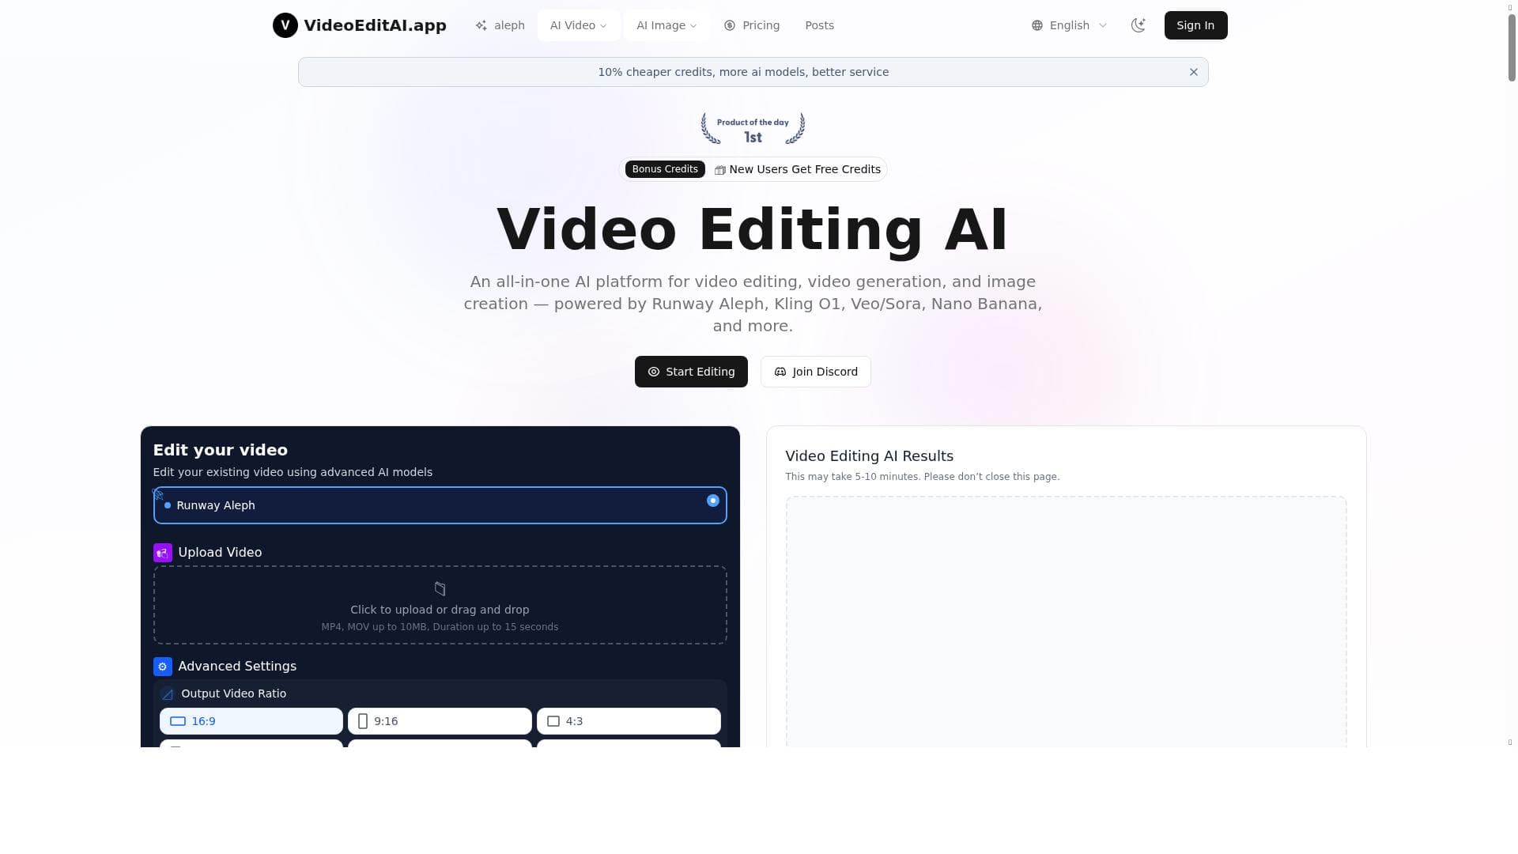Viewport: 1518px width, 854px height.
Task: Open the English language dropdown
Action: pyautogui.click(x=1070, y=25)
